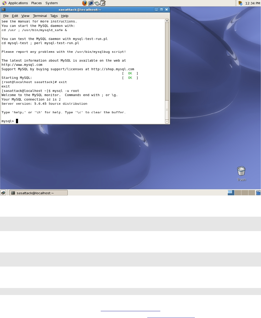Click the 'cd /usr ; /usr/bin/mysqld_safe &' line
The image size is (261, 318).
coord(34,30)
